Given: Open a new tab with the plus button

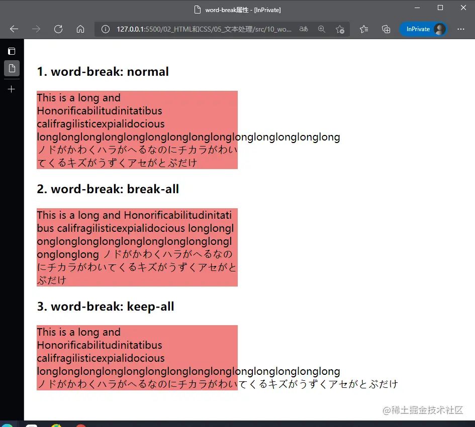Looking at the screenshot, I should coord(11,89).
